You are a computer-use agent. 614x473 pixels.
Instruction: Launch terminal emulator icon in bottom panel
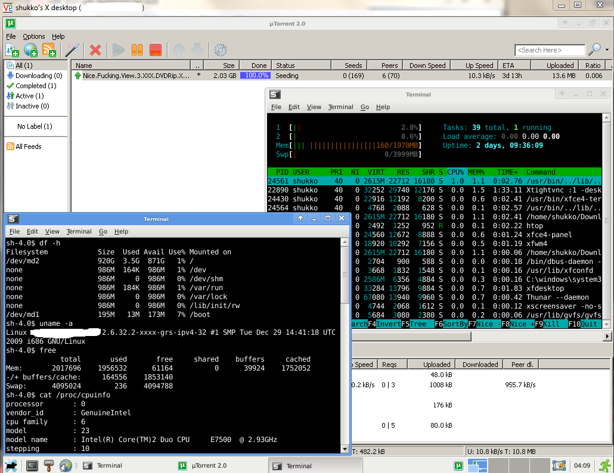[x=32, y=466]
